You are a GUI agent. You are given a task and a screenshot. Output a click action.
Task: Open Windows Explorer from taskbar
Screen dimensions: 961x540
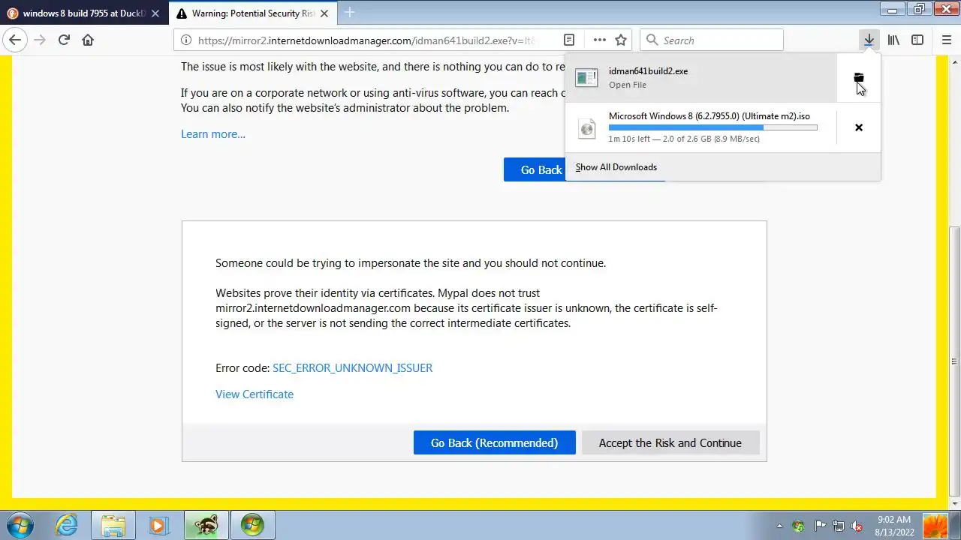point(113,525)
